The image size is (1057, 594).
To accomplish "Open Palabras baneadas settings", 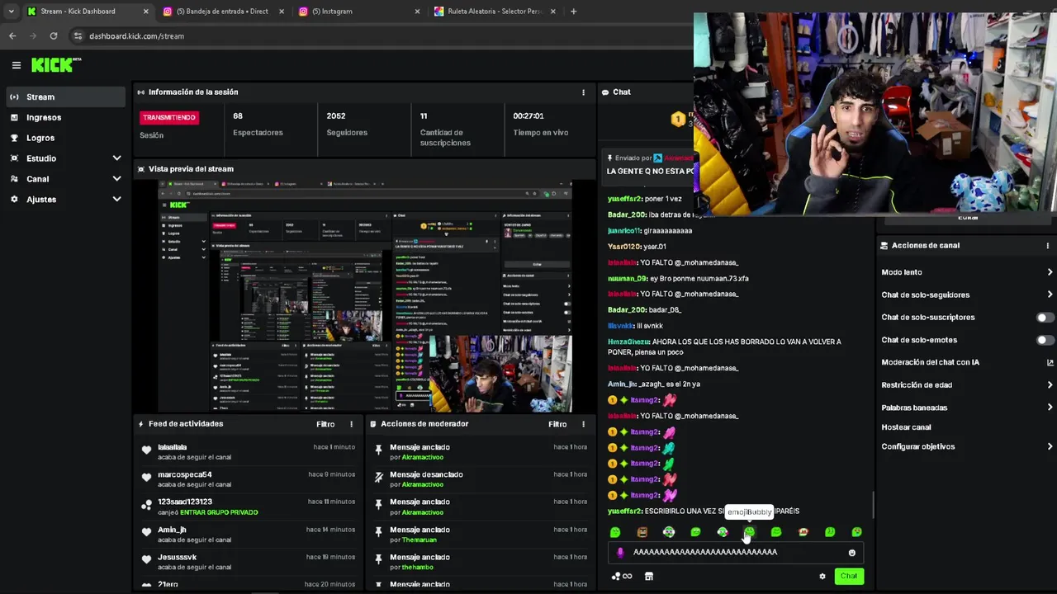I will [967, 408].
